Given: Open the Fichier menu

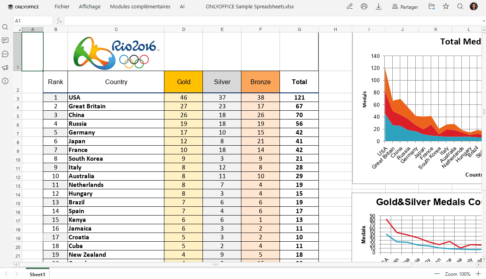Looking at the screenshot, I should pos(62,7).
